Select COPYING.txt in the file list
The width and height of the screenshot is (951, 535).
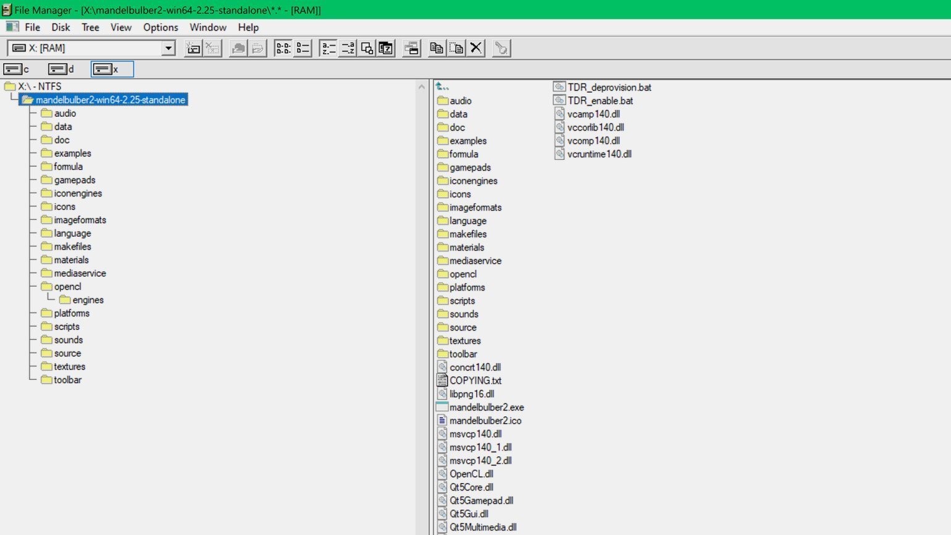(469, 381)
